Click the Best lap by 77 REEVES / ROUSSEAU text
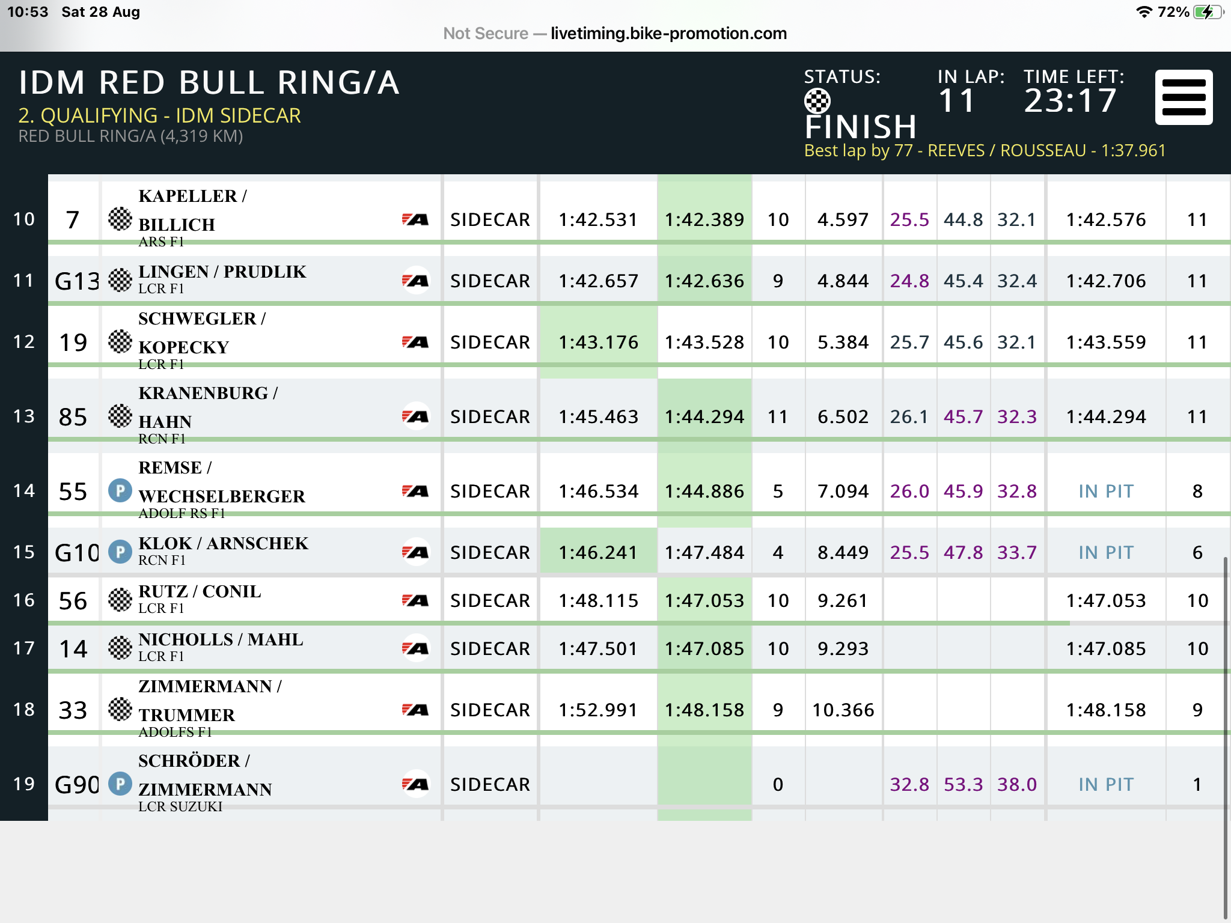Image resolution: width=1231 pixels, height=923 pixels. pos(985,150)
